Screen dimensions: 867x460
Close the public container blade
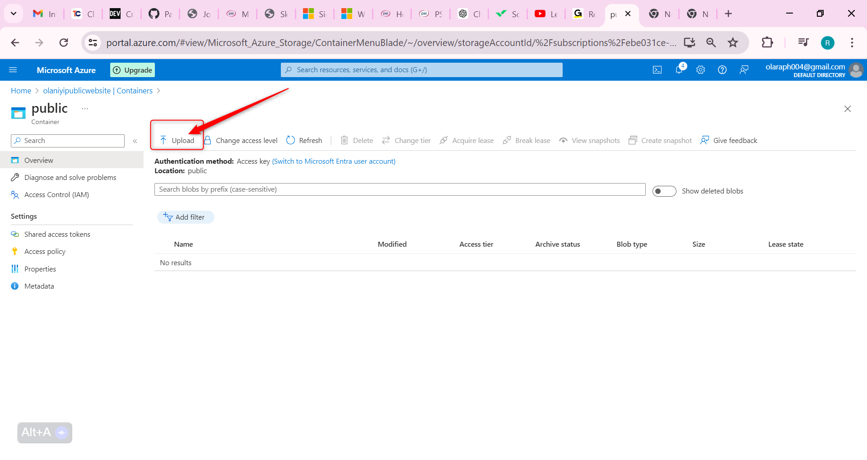coord(848,109)
